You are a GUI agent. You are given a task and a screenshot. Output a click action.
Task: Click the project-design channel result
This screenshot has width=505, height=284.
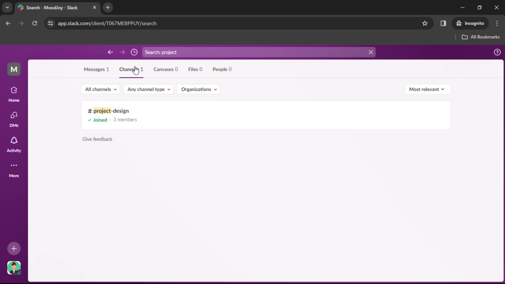coord(111,111)
